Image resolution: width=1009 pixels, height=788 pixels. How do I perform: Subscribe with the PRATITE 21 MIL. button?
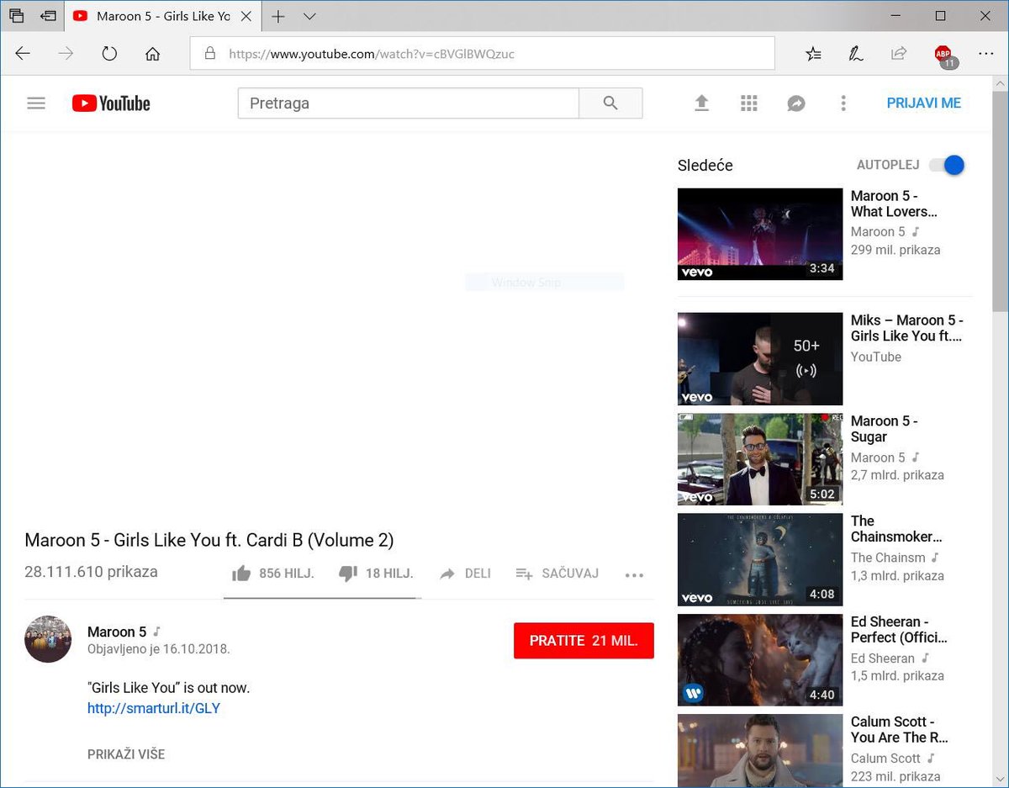(584, 641)
